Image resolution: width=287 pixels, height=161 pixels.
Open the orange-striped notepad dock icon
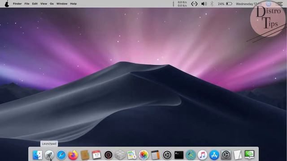156,155
